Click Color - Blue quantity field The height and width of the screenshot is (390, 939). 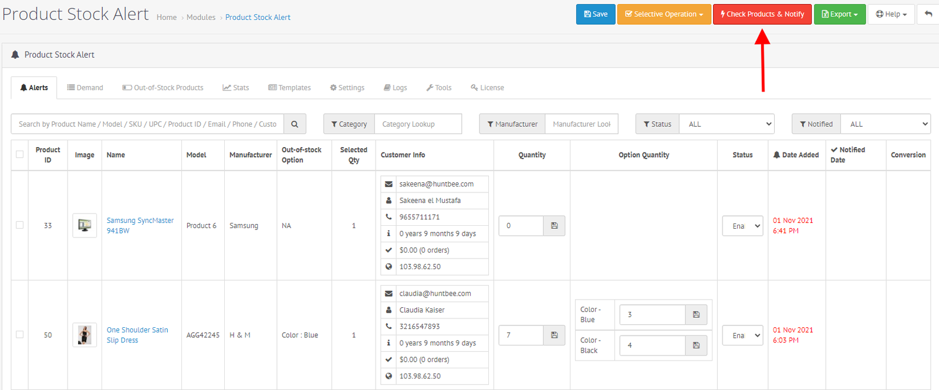tap(653, 314)
